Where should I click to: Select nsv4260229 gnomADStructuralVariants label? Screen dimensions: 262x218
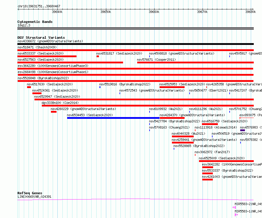click(83, 109)
